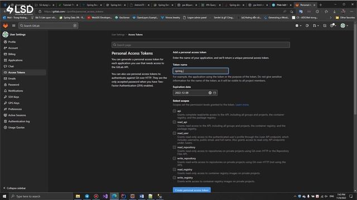
Task: Focus the Token name input
Action: (201, 71)
